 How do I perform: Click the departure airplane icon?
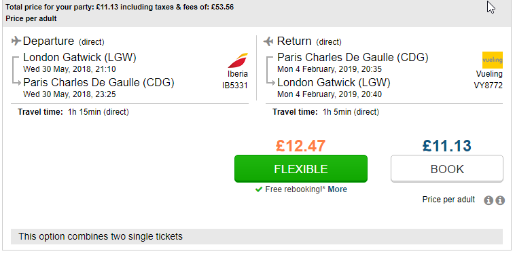(16, 41)
